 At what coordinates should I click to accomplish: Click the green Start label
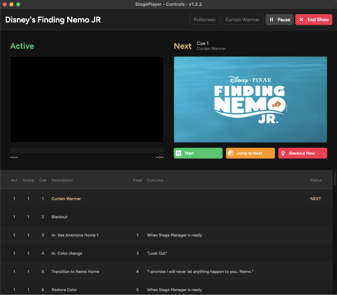coord(189,153)
